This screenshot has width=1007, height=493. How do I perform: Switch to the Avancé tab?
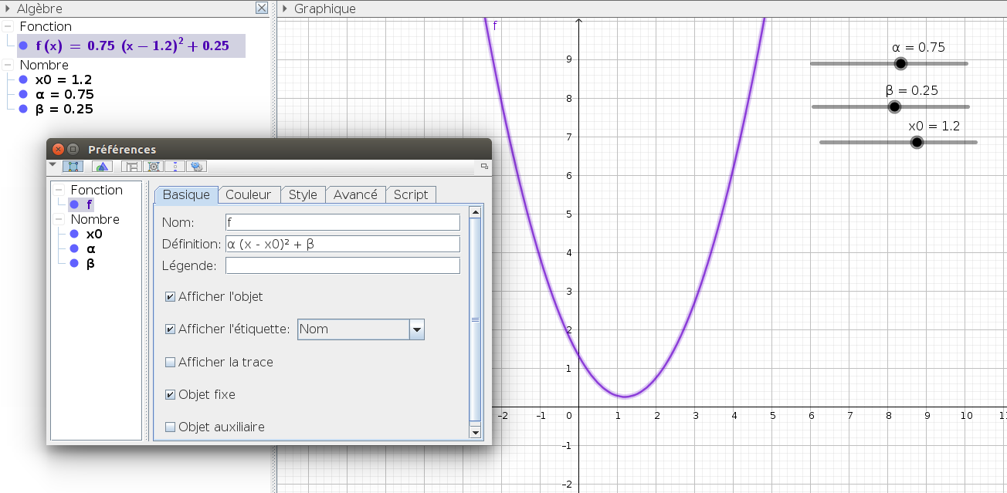[x=354, y=194]
